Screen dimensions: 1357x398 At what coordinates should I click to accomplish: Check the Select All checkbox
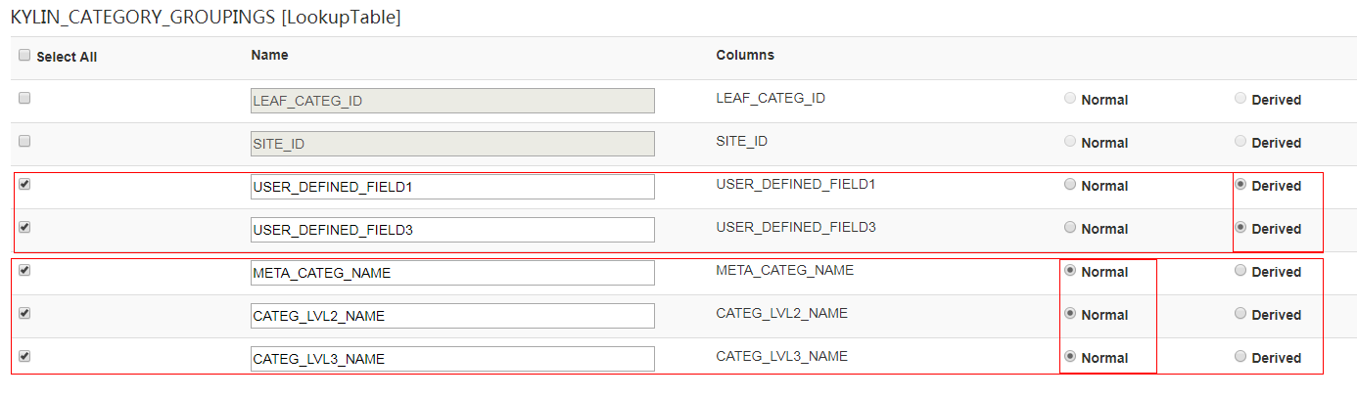coord(24,56)
